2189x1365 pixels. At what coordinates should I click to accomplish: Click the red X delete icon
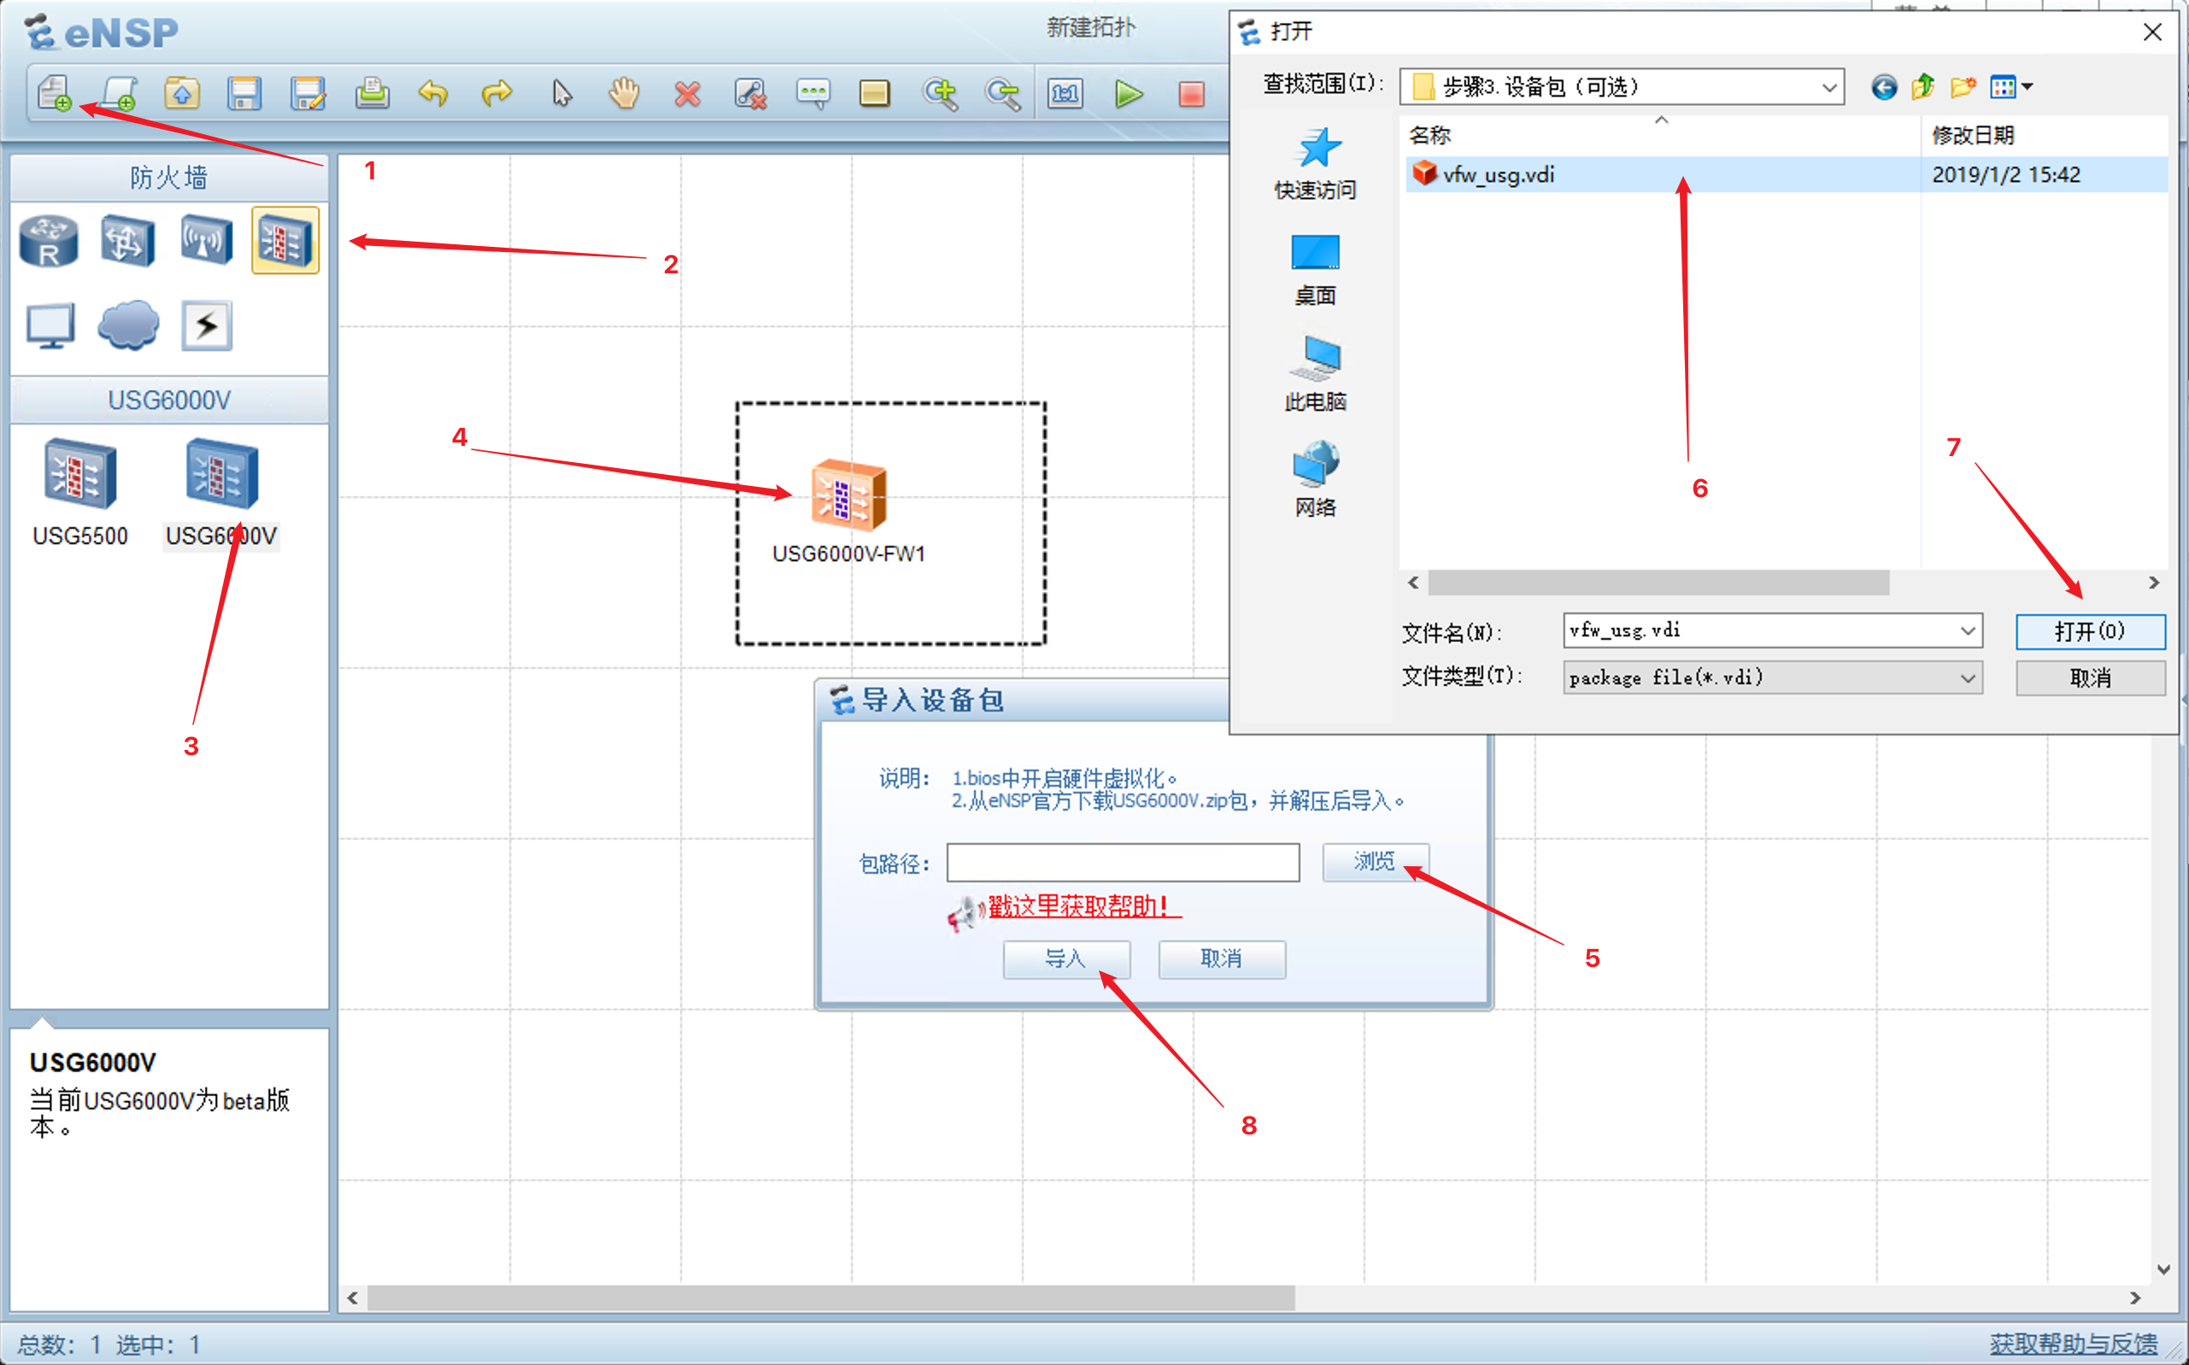click(x=687, y=93)
